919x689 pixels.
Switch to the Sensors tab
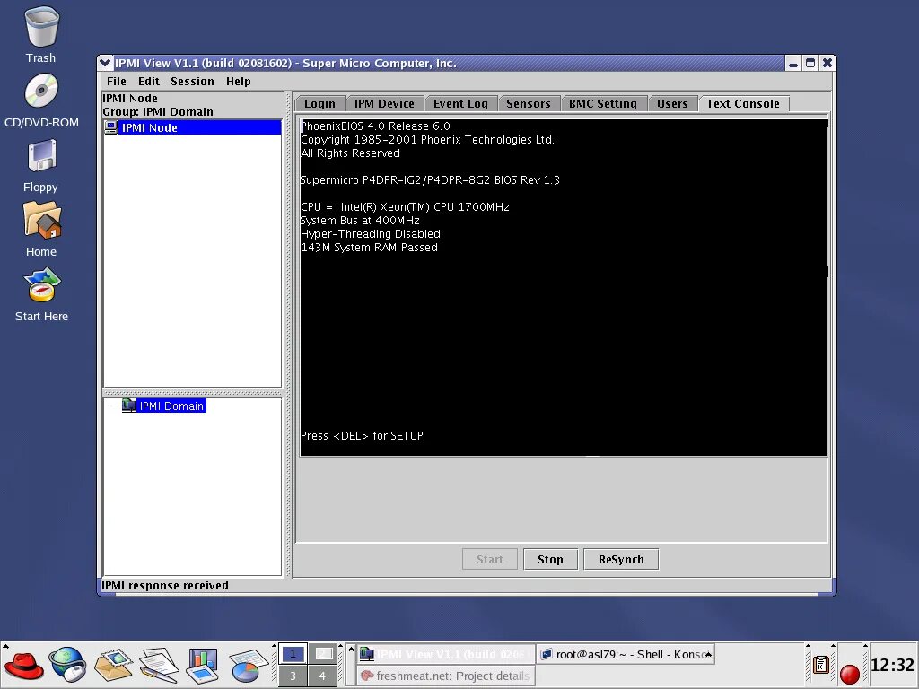point(529,104)
